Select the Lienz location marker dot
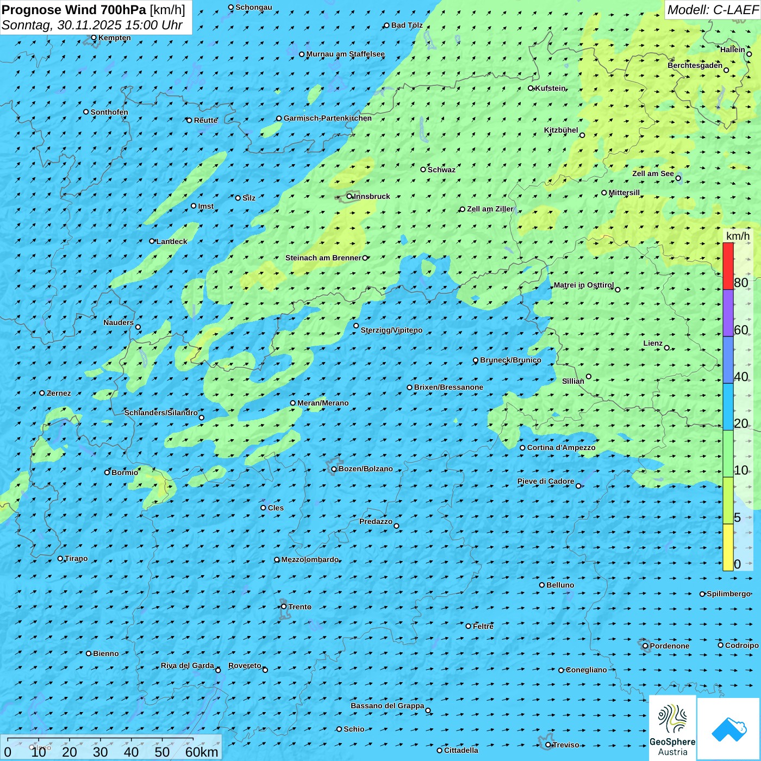Screen dimensions: 761x761 [x=667, y=348]
